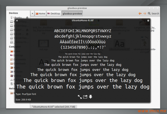The height and width of the screenshot is (114, 167).
Task: Click the 'Size: 200.9 KB' info text
Action: (x=23, y=100)
